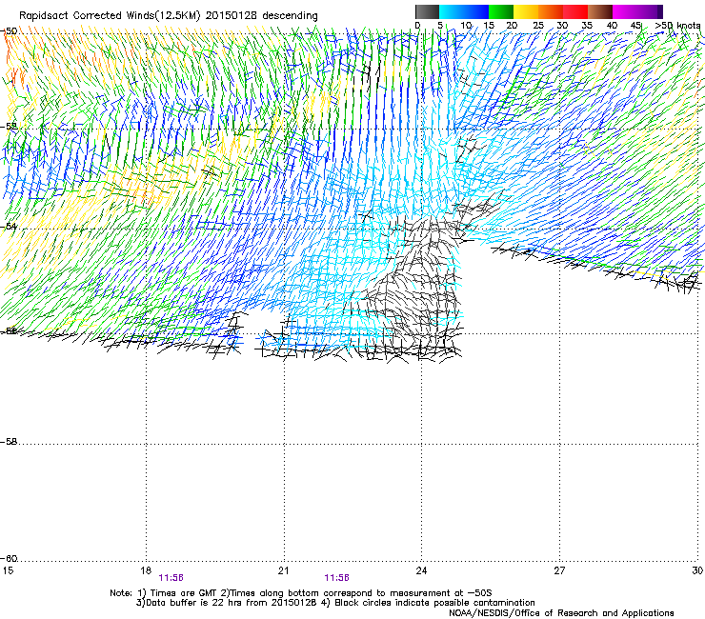The image size is (705, 619).
Task: Select the yellow 20-25 knots legend swatch
Action: point(526,11)
